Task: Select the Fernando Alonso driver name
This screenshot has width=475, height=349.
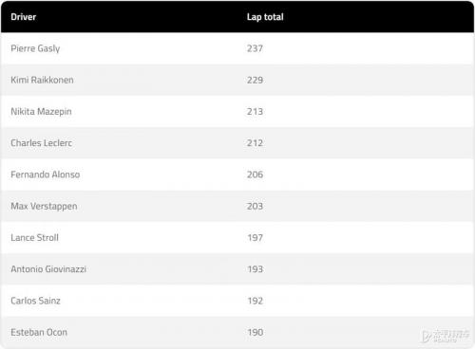Action: (46, 174)
